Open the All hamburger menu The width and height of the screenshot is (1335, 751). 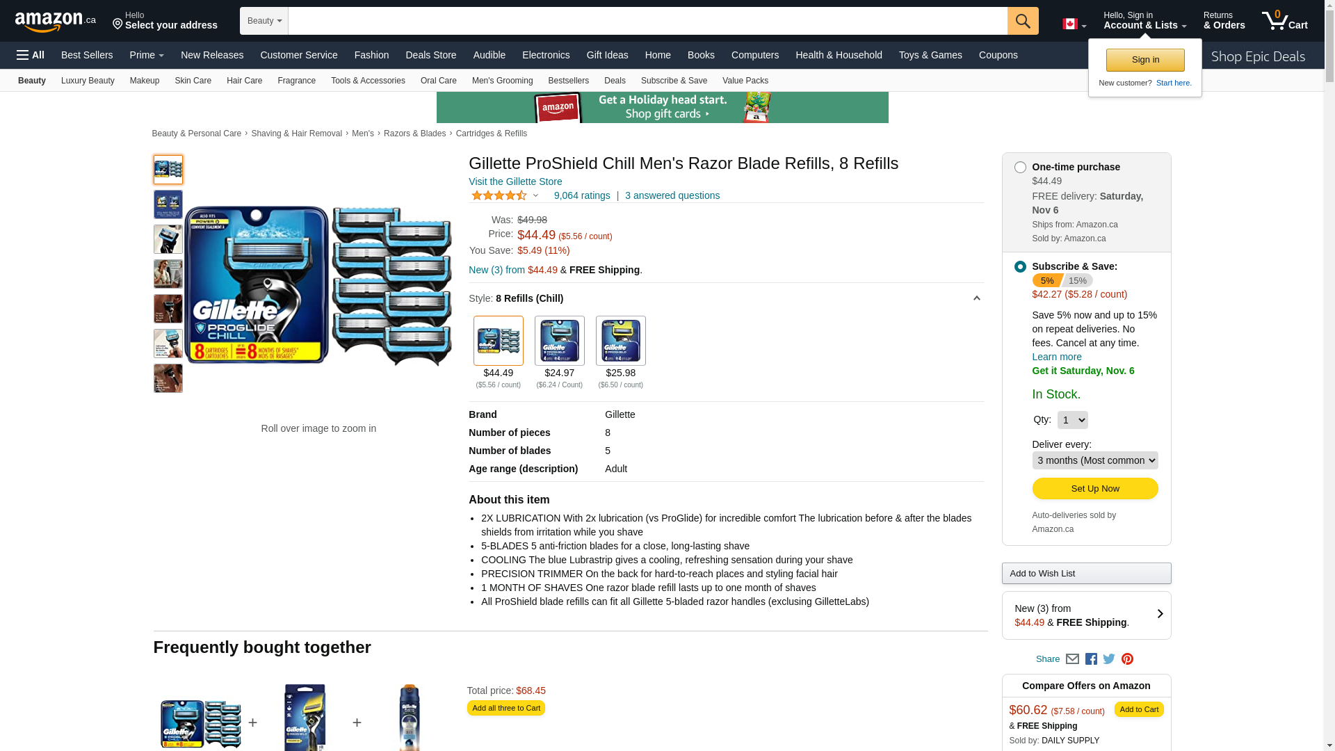point(31,55)
